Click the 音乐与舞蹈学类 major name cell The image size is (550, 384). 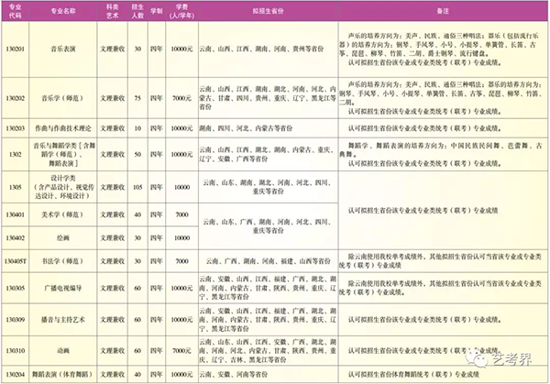[64, 154]
